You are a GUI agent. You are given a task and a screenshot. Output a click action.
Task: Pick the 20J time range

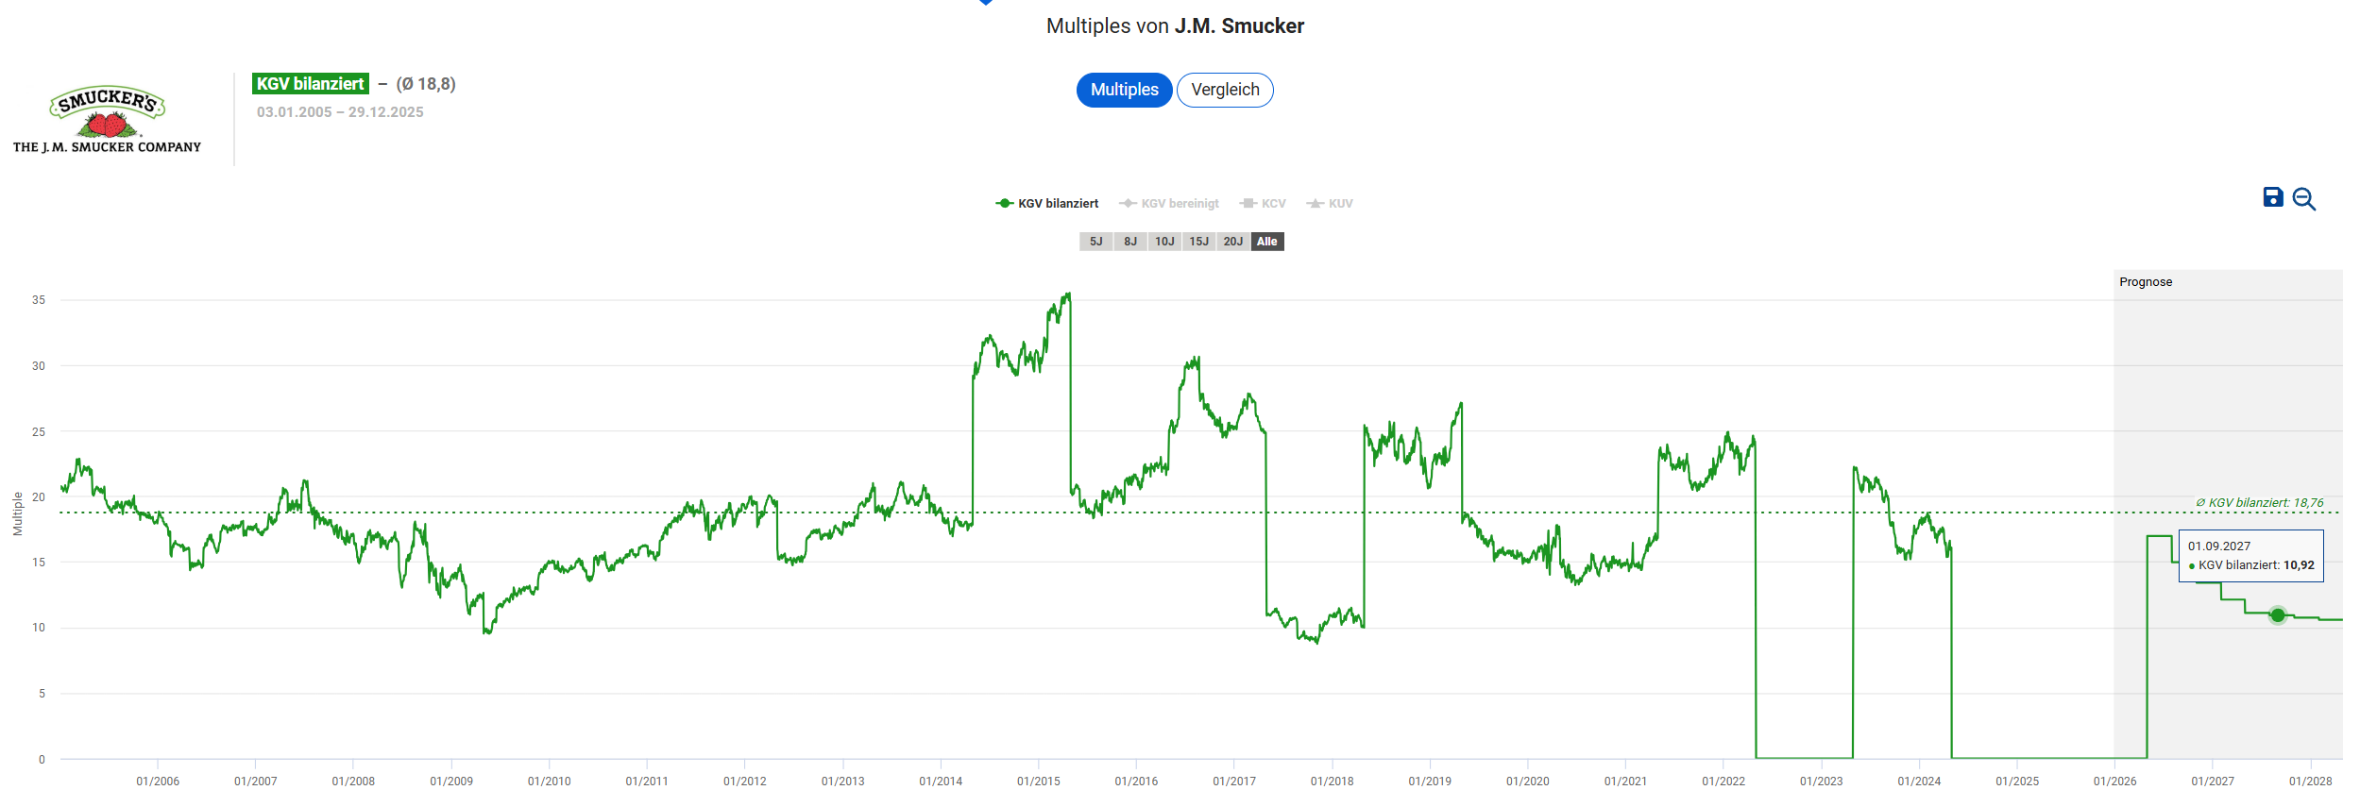tap(1232, 242)
